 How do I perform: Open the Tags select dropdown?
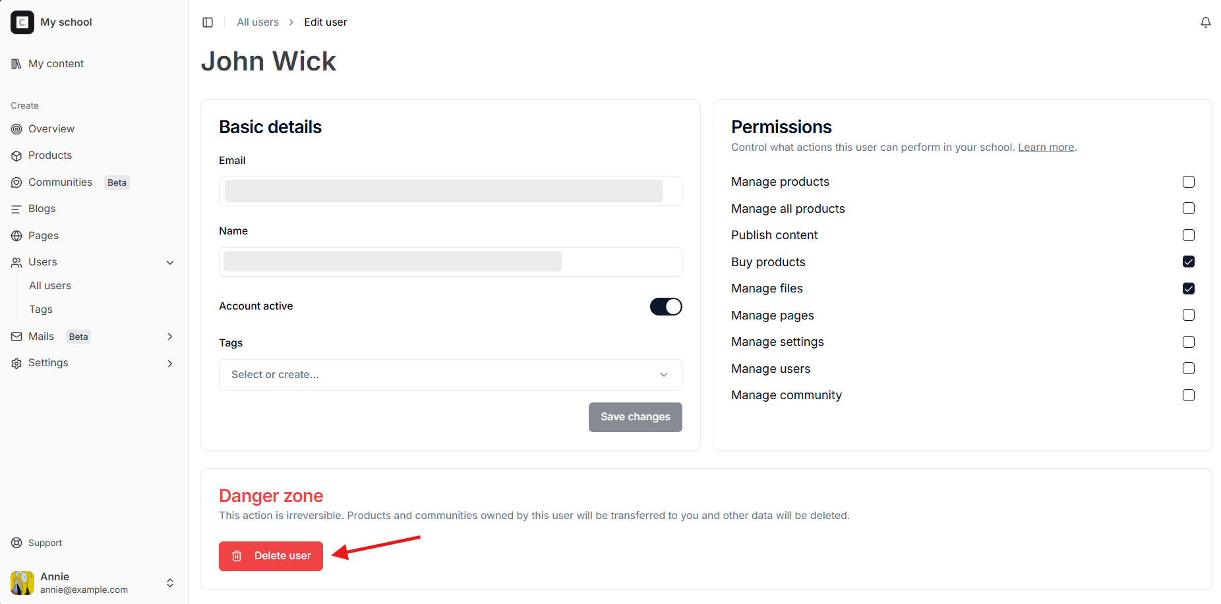(x=450, y=375)
